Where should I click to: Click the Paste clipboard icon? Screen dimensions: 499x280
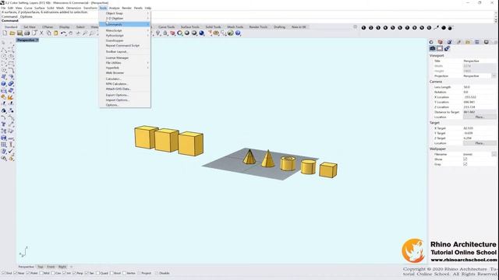tap(55, 33)
